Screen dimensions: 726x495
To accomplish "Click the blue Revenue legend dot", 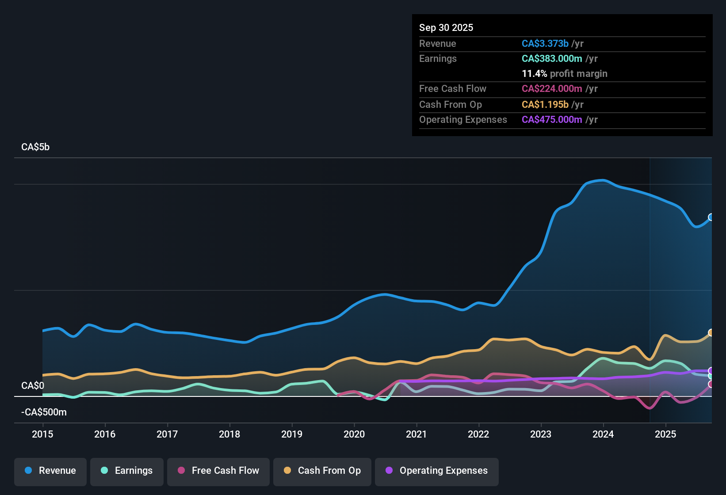I will [x=28, y=471].
